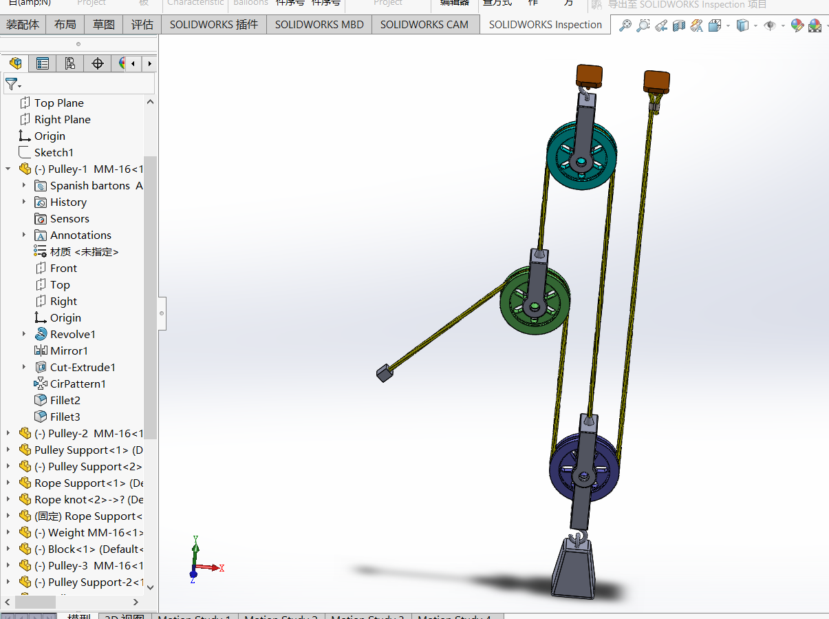Image resolution: width=829 pixels, height=619 pixels.
Task: Open the SOLIDWORKS 插件 tab
Action: pos(214,25)
